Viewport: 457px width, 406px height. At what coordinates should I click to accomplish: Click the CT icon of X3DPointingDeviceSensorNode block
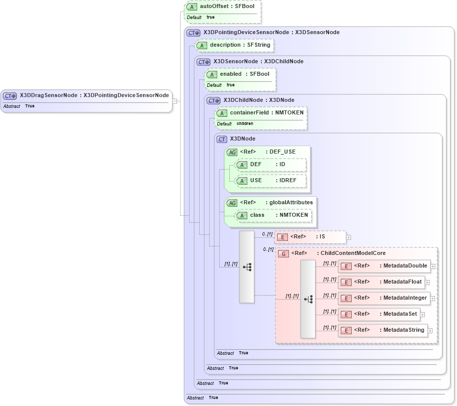pos(194,33)
